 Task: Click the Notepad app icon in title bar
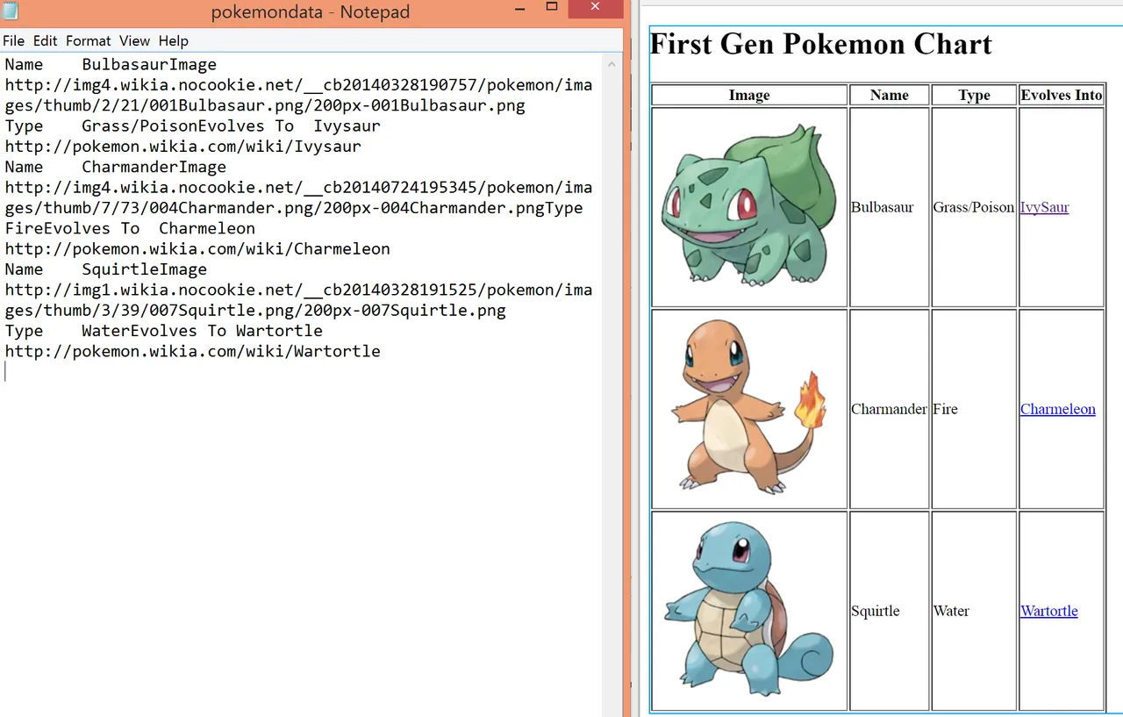point(12,11)
